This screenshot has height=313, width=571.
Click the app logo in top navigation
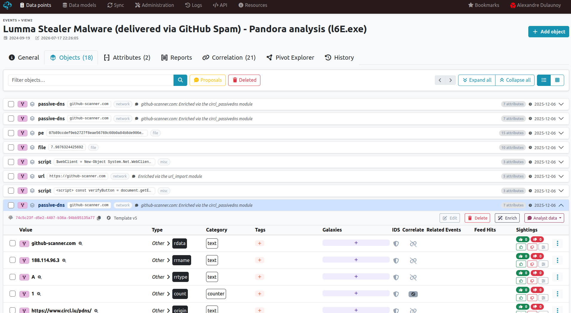(x=7, y=5)
